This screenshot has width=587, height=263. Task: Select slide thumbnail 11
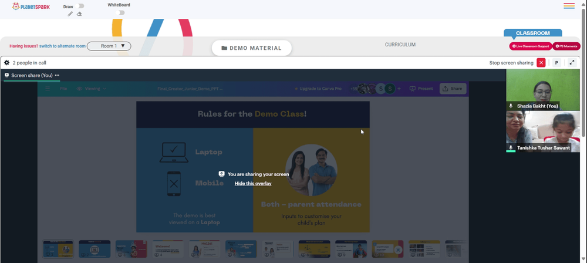424,249
